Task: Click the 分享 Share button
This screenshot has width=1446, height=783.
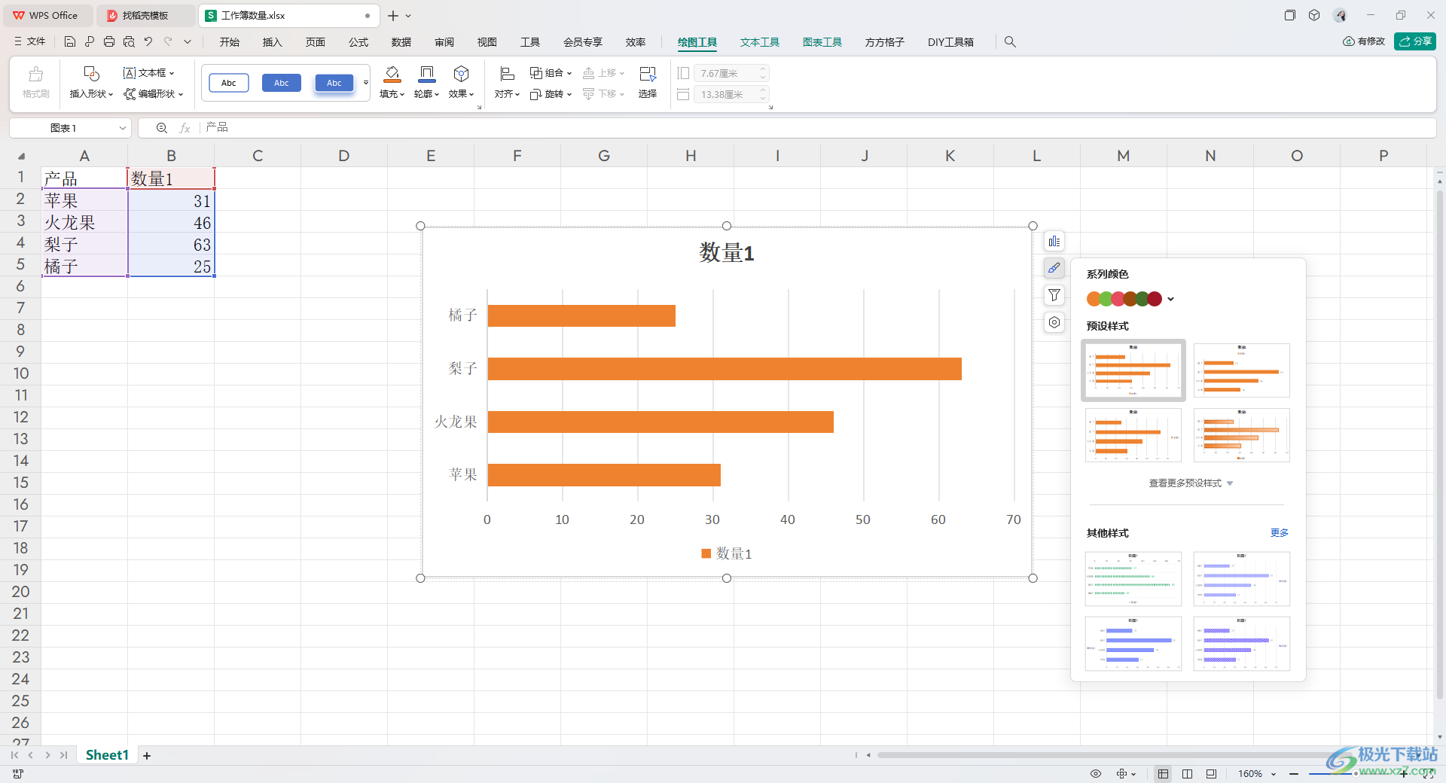Action: 1415,41
